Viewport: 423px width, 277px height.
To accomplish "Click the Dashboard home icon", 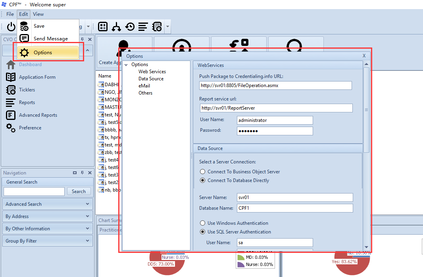I will (x=11, y=65).
